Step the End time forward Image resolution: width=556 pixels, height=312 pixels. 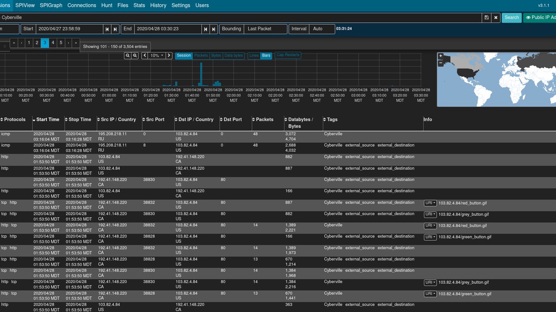click(x=214, y=29)
